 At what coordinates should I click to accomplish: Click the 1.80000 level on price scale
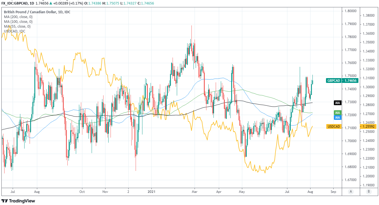coord(350,11)
